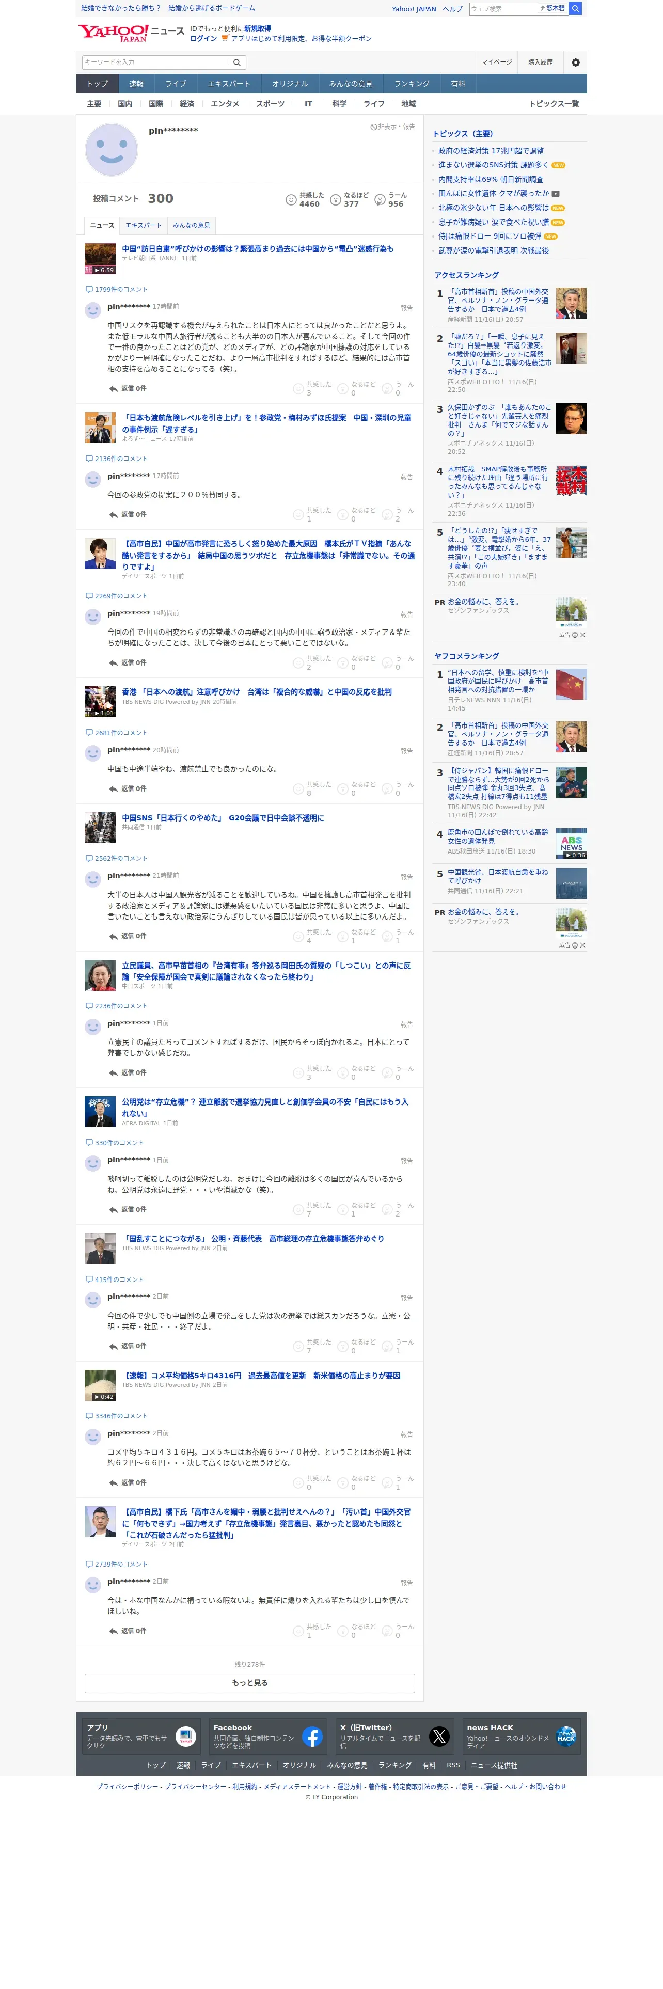Open topic 政府の経済対策 17兆円超で調整

click(x=491, y=151)
